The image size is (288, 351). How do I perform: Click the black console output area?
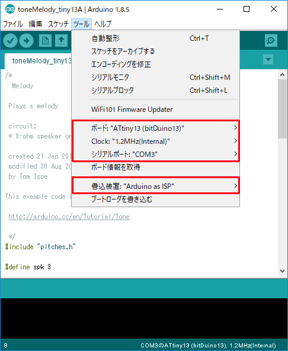[x=144, y=318]
